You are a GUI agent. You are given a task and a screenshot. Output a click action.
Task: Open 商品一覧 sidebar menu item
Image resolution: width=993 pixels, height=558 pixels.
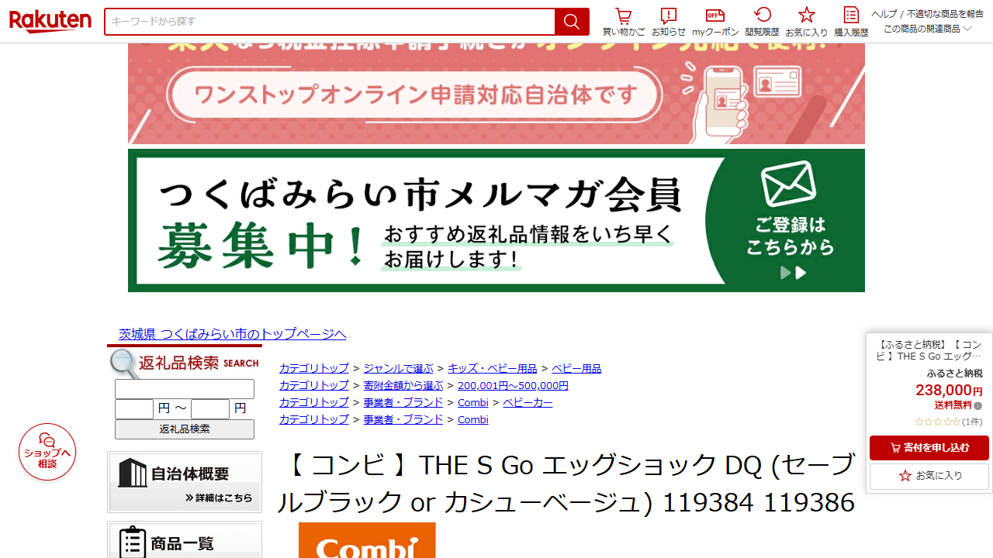(185, 540)
